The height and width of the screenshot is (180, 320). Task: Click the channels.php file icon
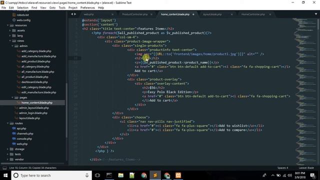pyautogui.click(x=14, y=133)
